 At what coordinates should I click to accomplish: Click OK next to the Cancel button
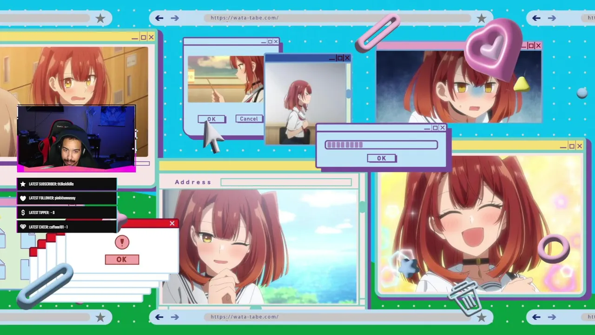point(212,119)
